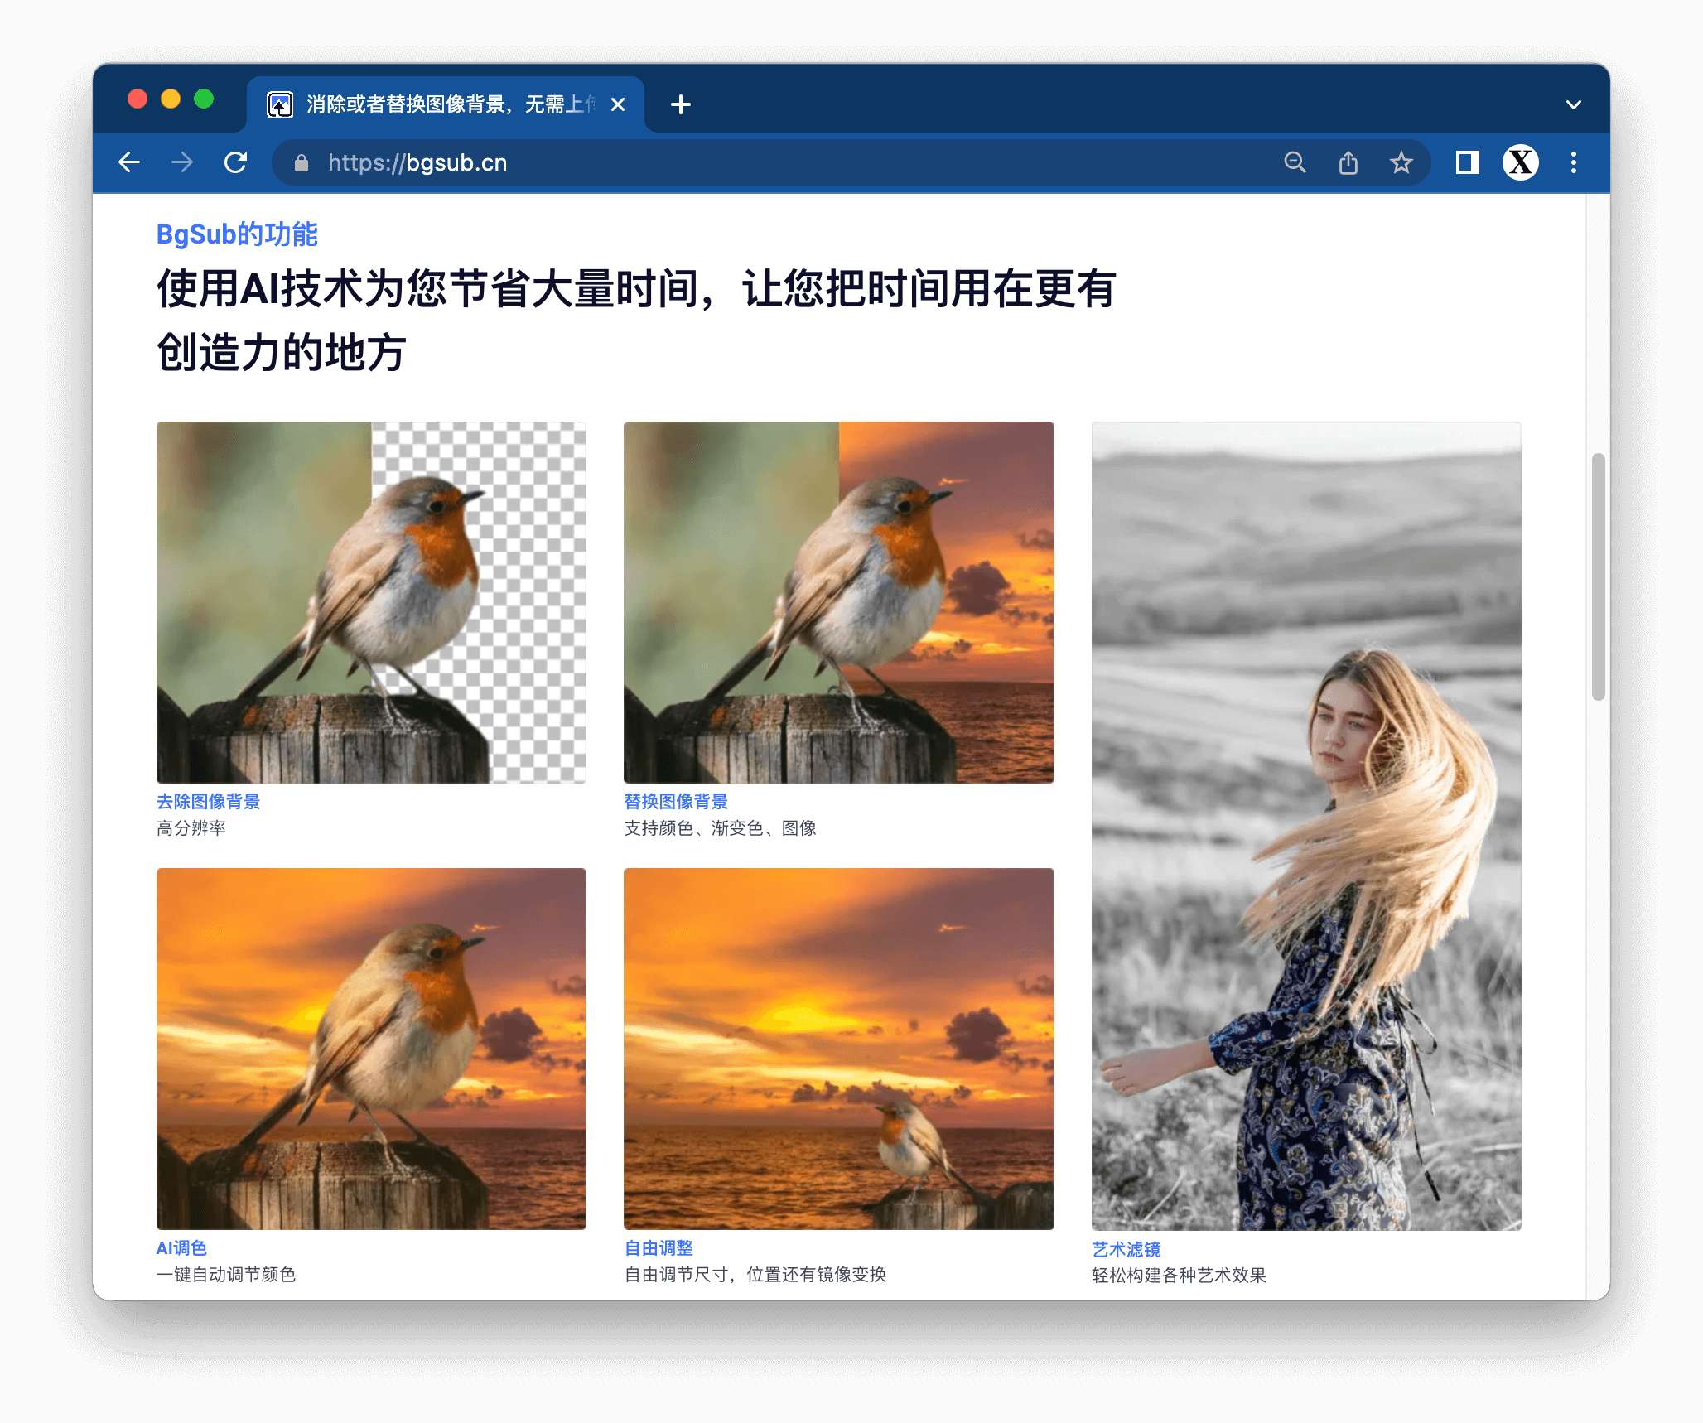Viewport: 1703px width, 1423px height.
Task: Click the woman art filter image
Action: point(1306,826)
